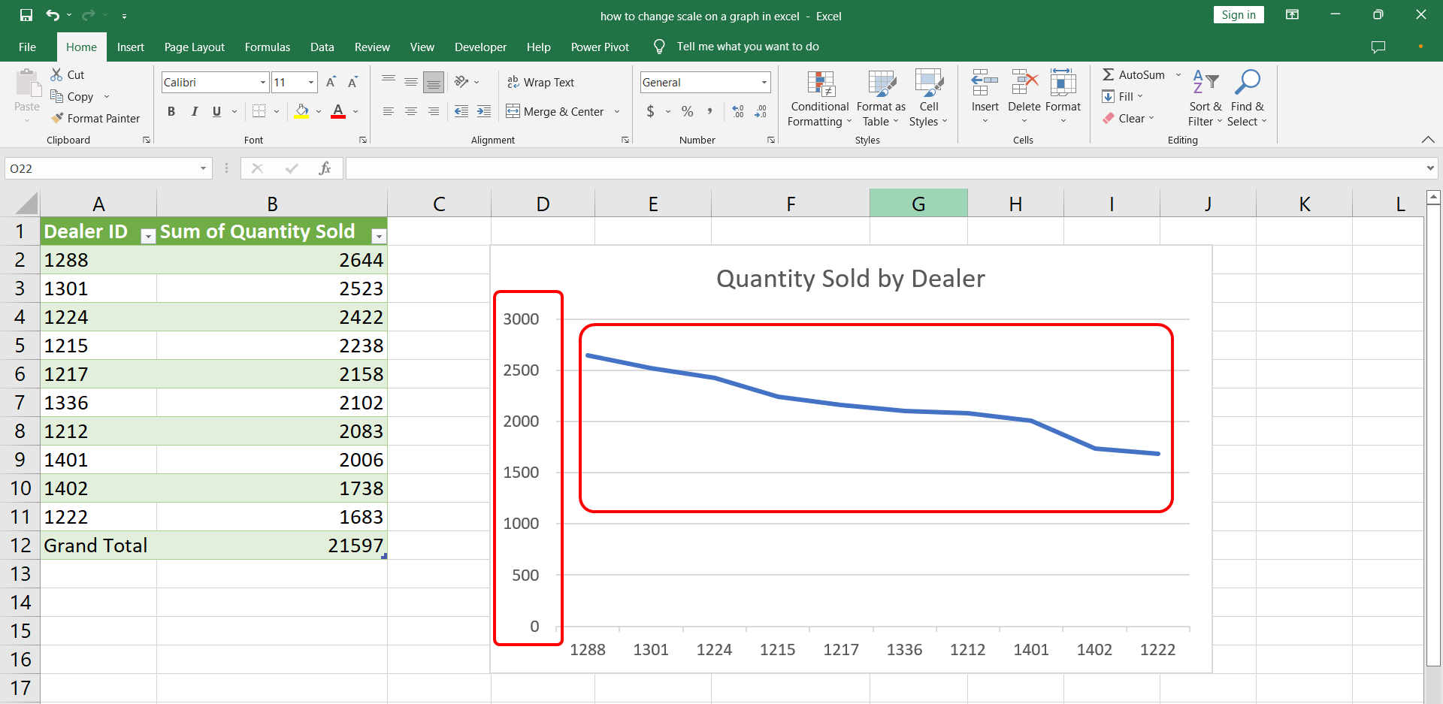Image resolution: width=1443 pixels, height=704 pixels.
Task: Click the Save icon in the title bar
Action: pos(26,15)
